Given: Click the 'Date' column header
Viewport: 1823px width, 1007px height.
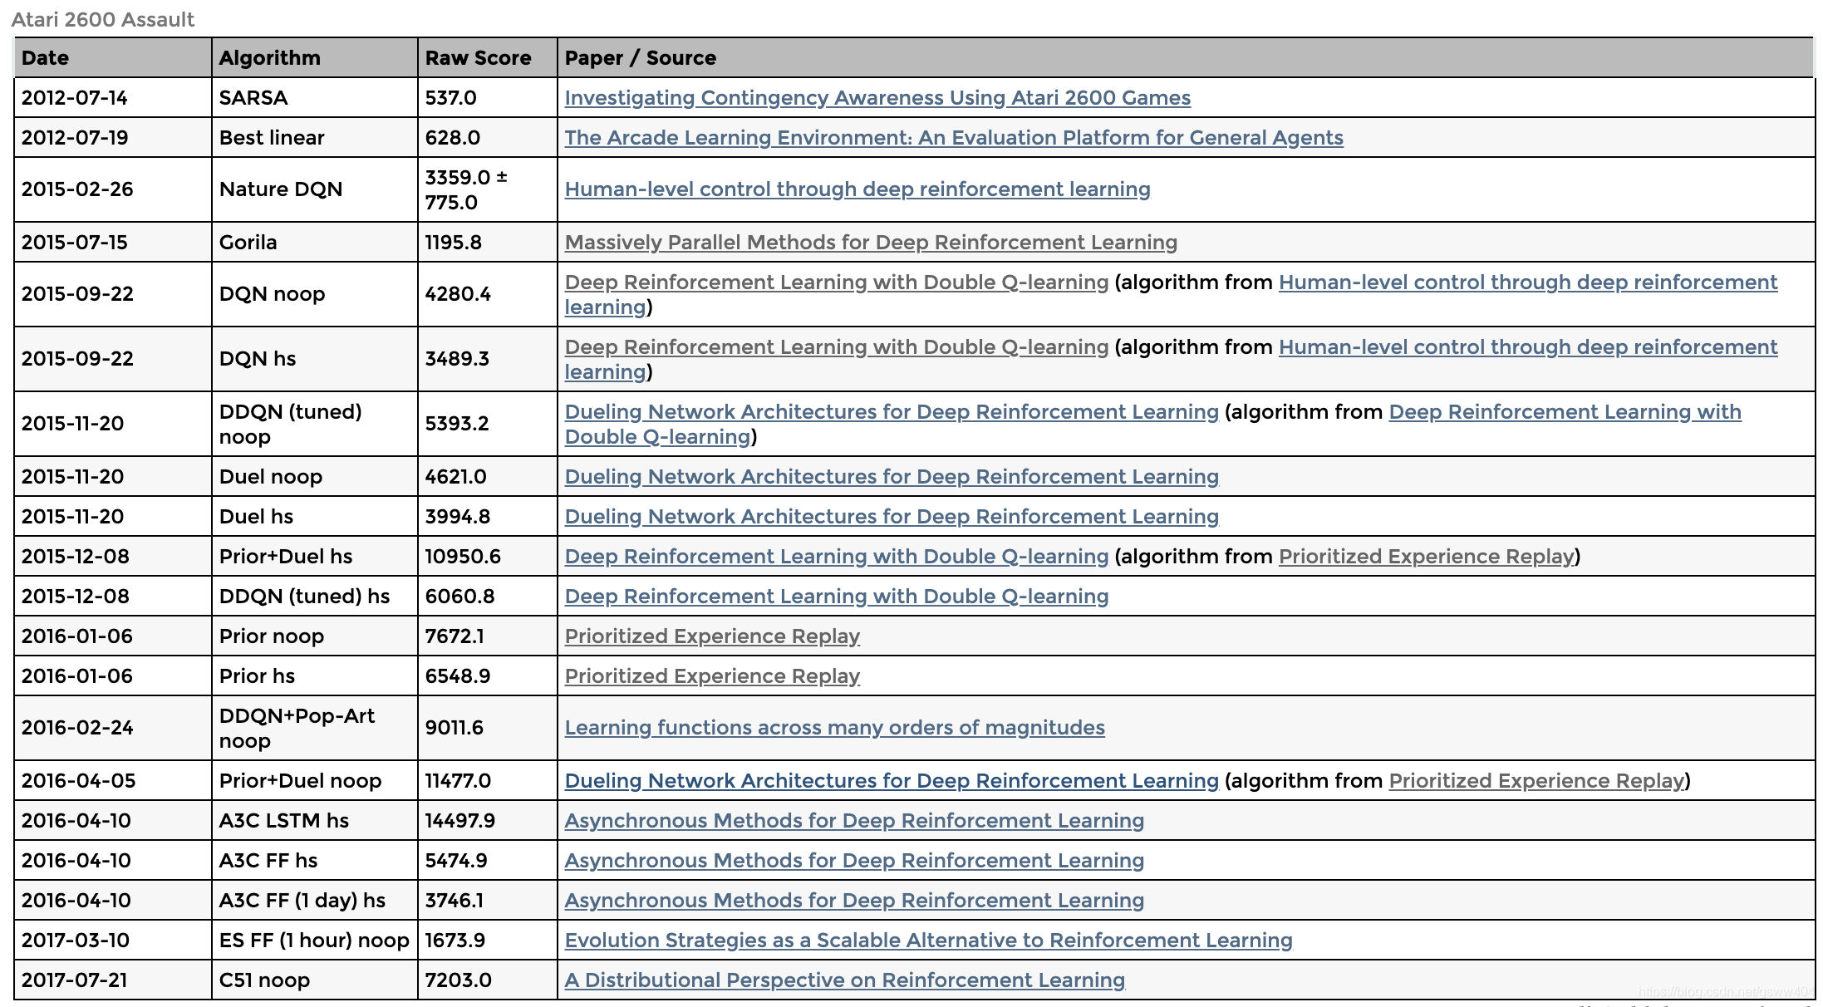Looking at the screenshot, I should [x=113, y=57].
